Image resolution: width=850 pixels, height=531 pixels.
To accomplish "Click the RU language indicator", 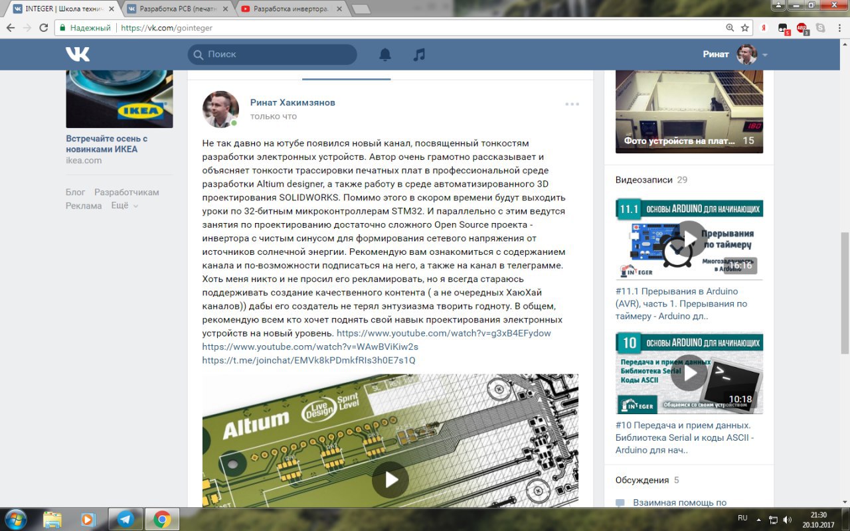I will point(742,518).
